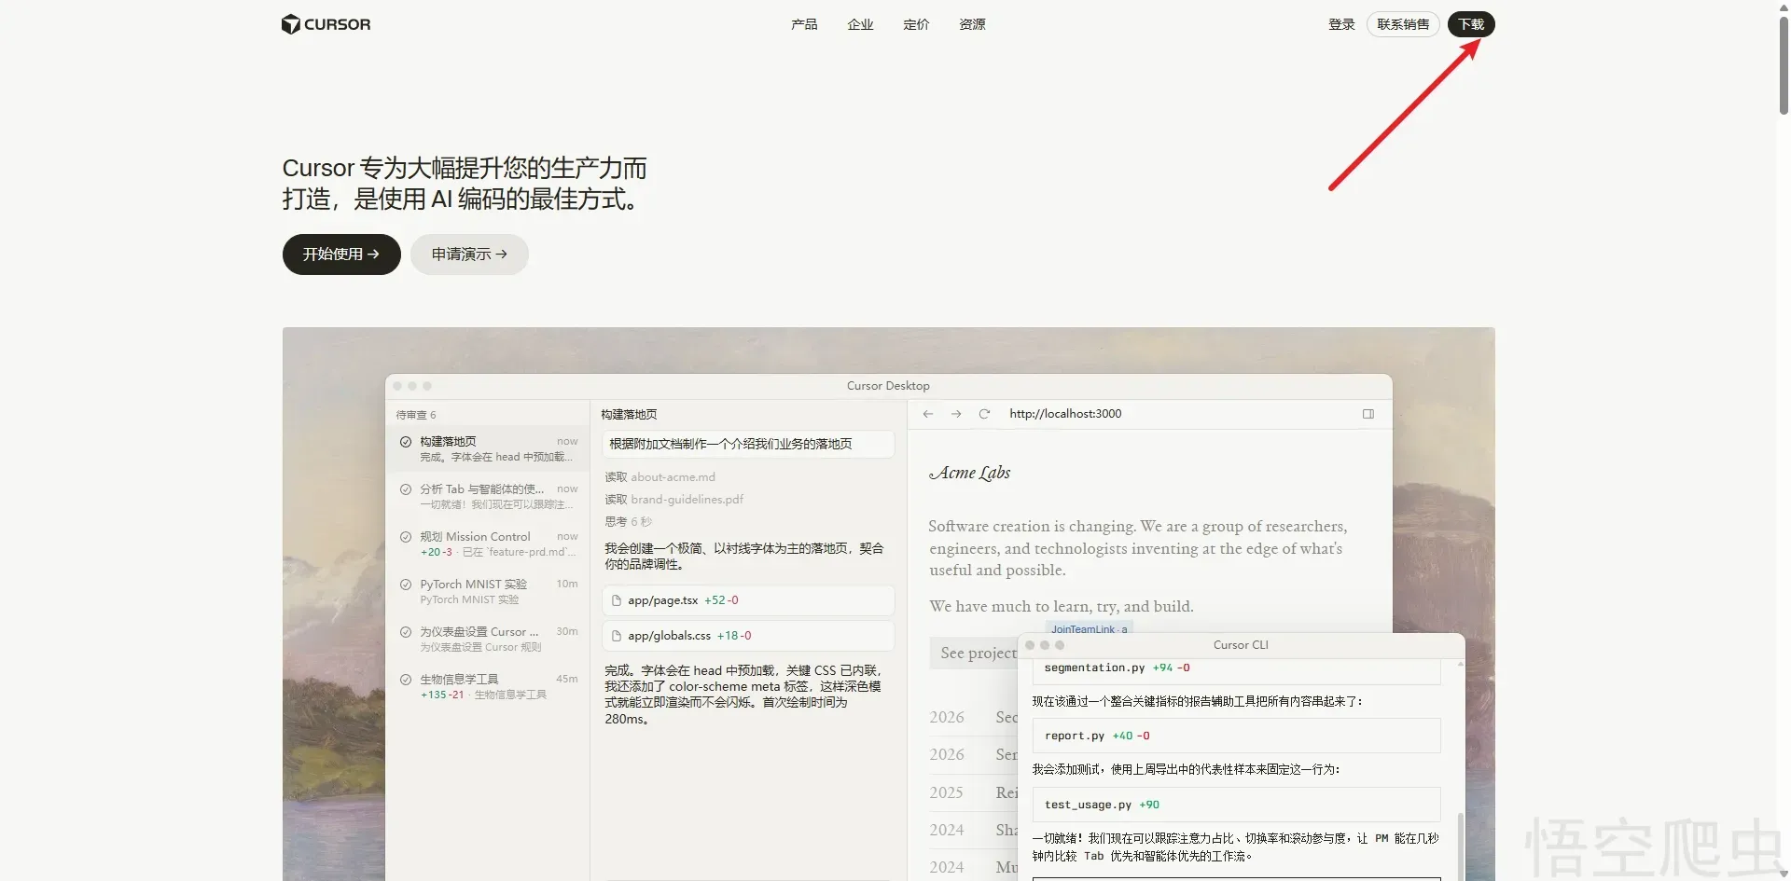Open the app/page.tsx file name
This screenshot has height=881, width=1791.
tap(662, 600)
